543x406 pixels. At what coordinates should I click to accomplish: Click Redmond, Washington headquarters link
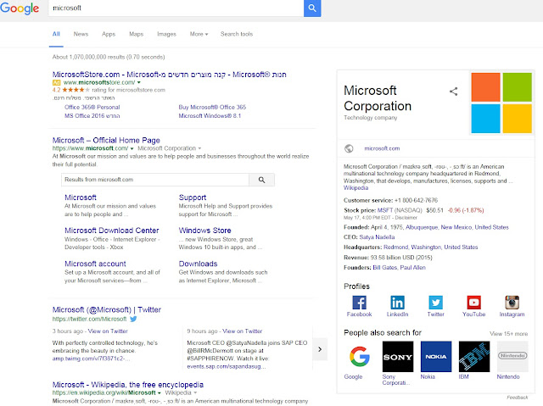[x=430, y=247]
